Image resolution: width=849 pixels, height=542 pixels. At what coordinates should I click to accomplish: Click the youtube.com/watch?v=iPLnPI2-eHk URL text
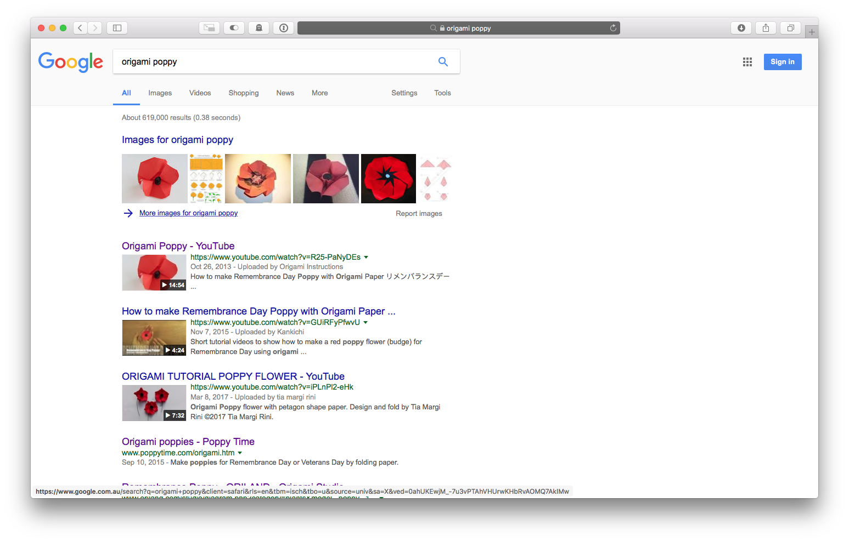click(x=272, y=387)
